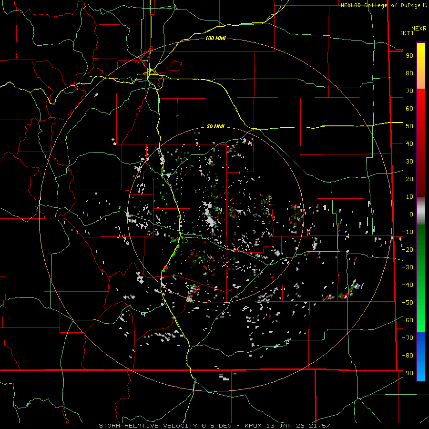429x429 pixels.
Task: Pick the gray zero-velocity segment of color bar
Action: pos(421,211)
